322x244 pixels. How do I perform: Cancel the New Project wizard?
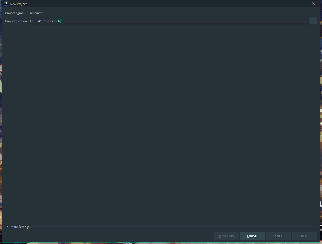point(278,236)
